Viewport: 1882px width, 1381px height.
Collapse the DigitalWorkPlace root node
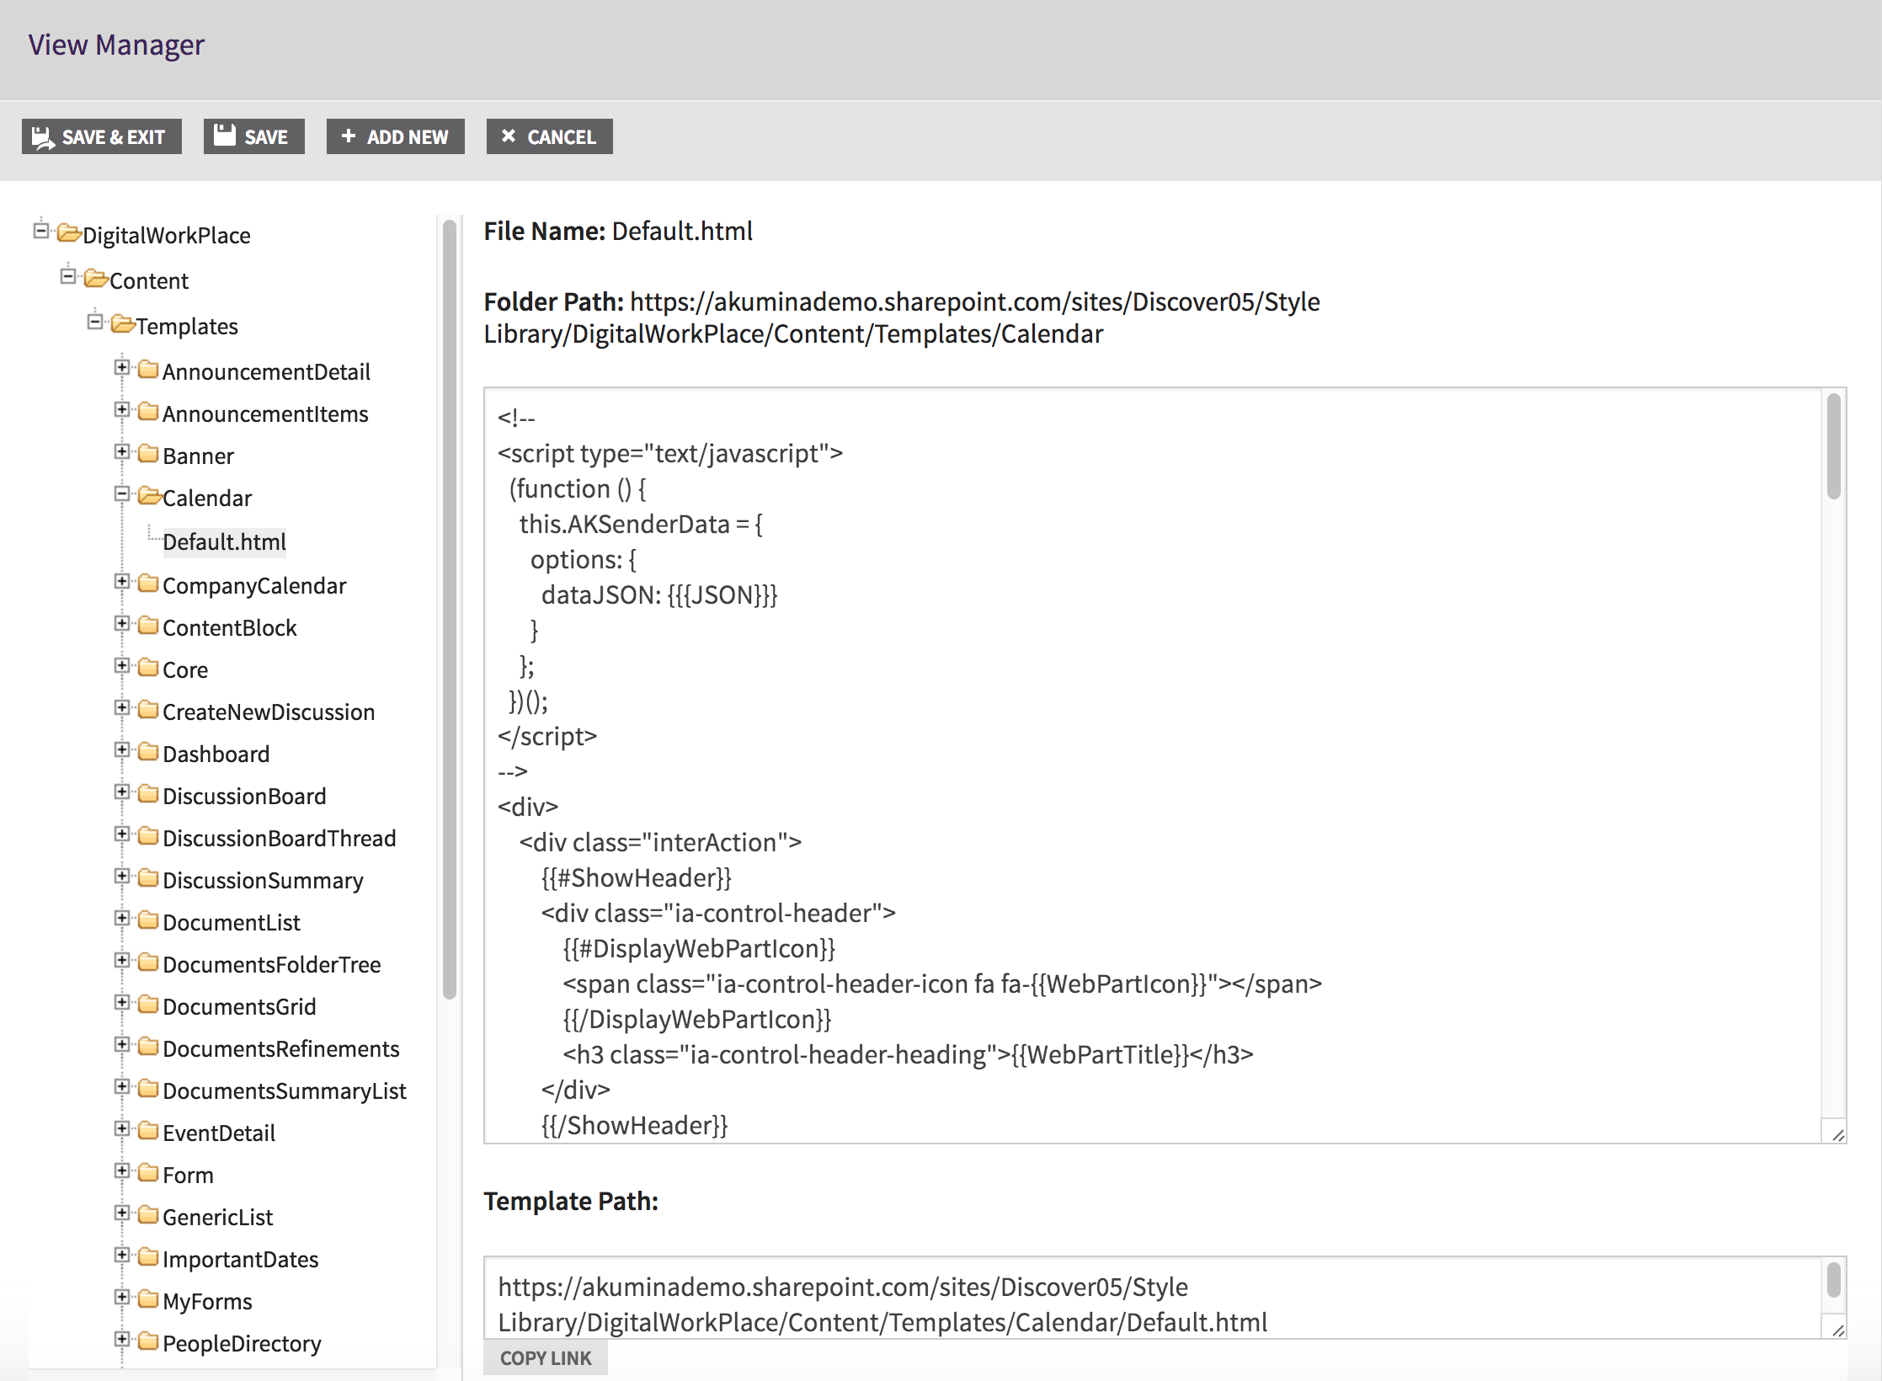click(x=40, y=231)
